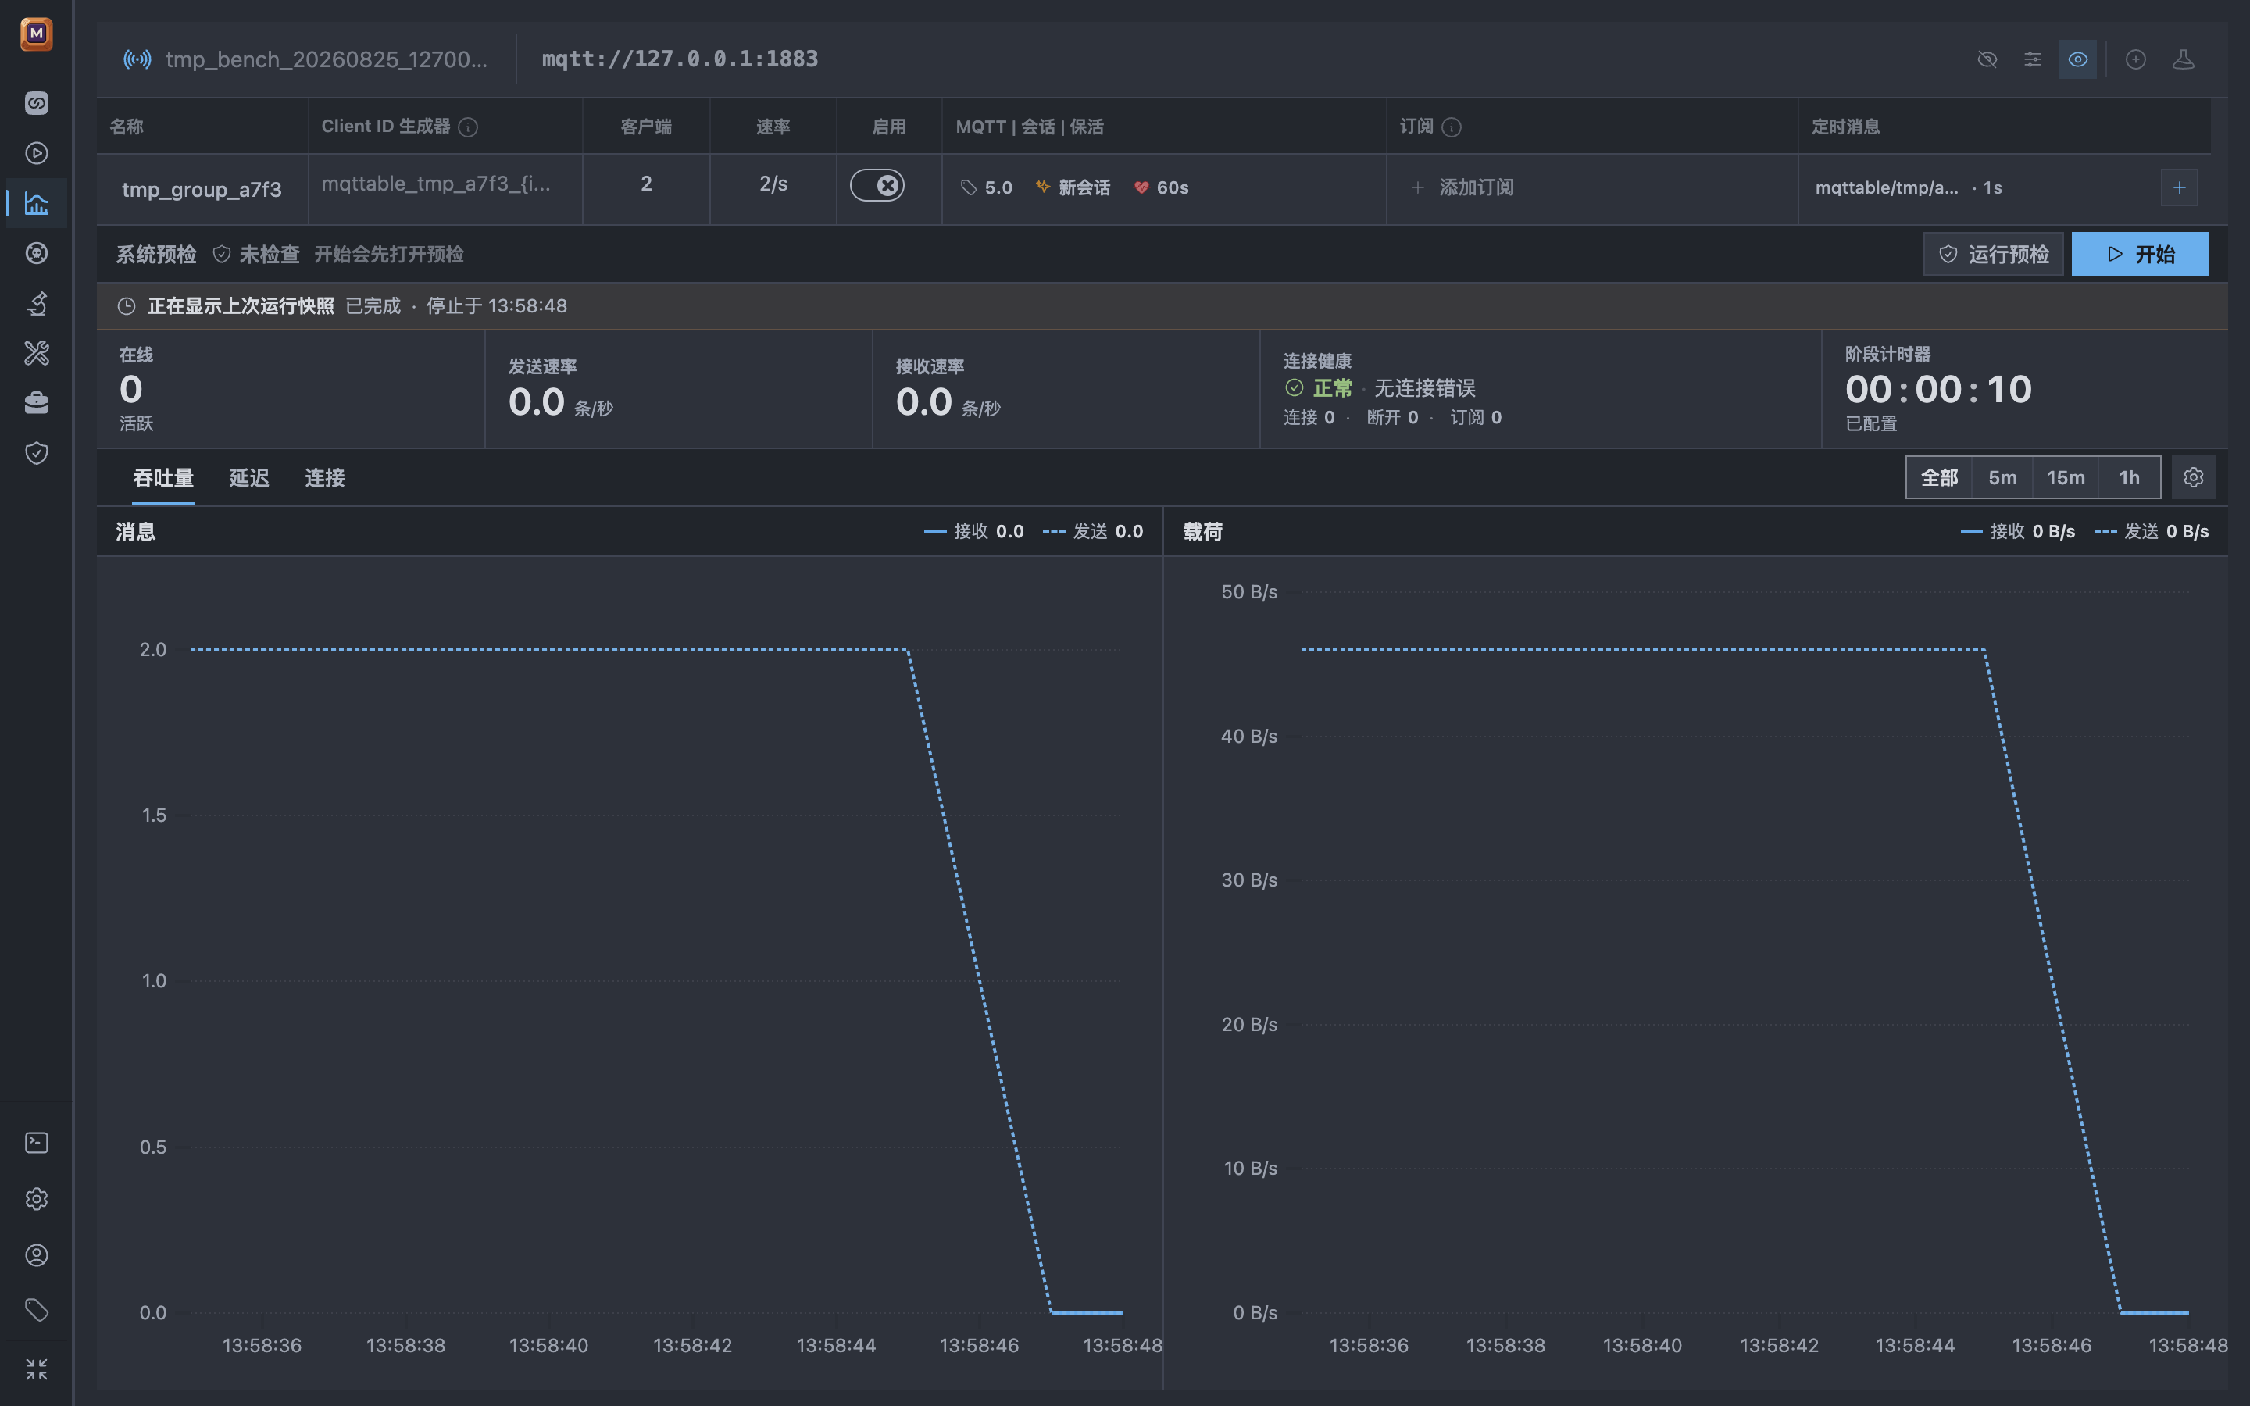Switch to the 连接 tab
Viewport: 2250px width, 1406px height.
[324, 478]
